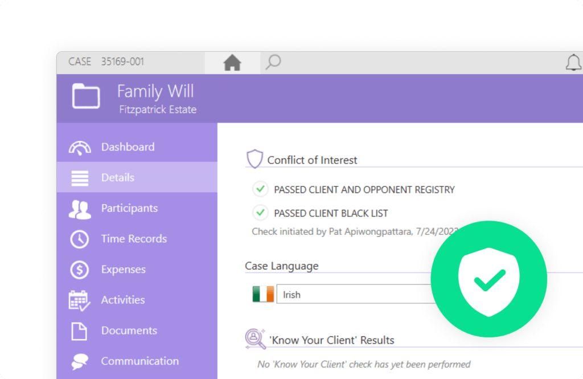Click the Time Records clock icon

pos(80,239)
